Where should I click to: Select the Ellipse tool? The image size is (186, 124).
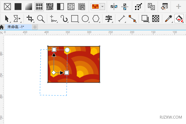click(85, 19)
